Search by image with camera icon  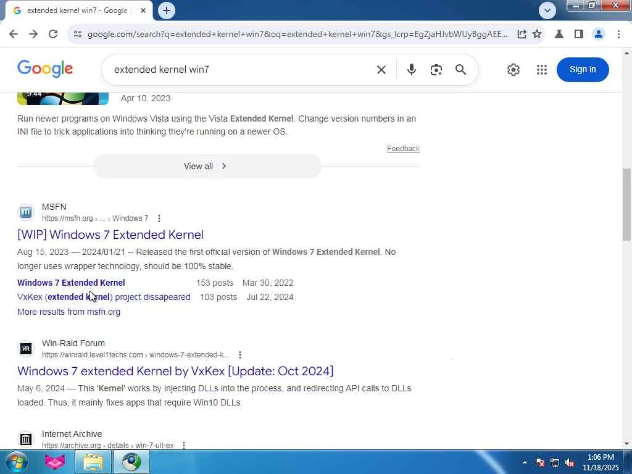pos(436,70)
